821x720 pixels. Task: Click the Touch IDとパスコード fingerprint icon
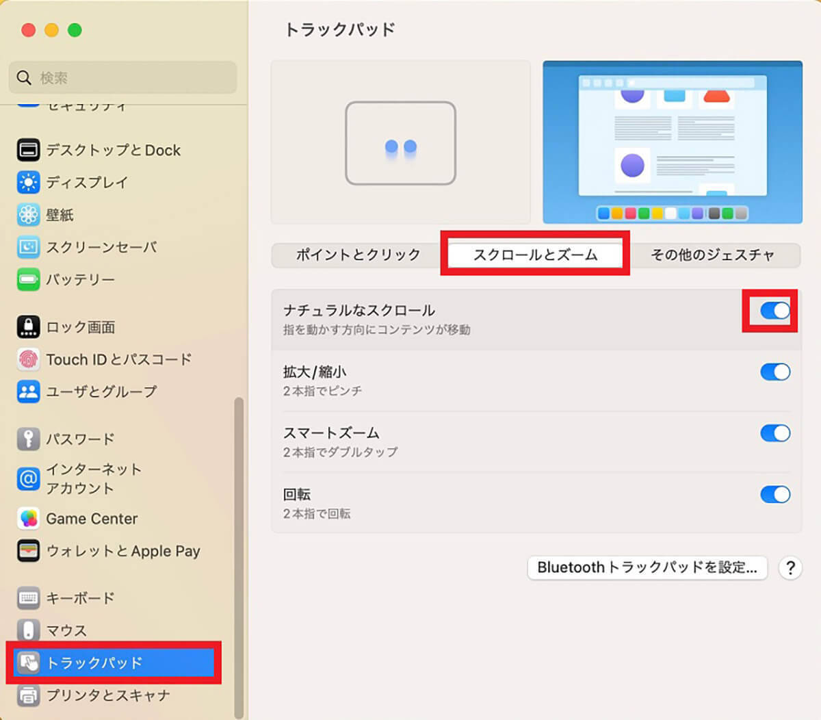[x=28, y=359]
